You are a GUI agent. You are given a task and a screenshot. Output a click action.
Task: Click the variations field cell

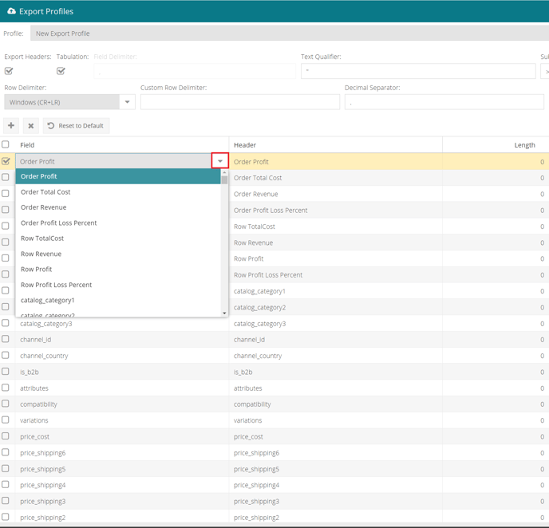tap(122, 420)
